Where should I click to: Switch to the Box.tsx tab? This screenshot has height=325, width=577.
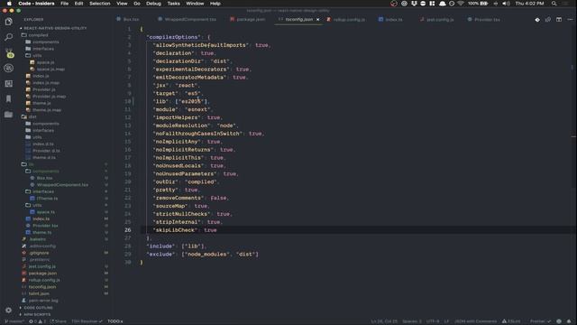click(128, 20)
